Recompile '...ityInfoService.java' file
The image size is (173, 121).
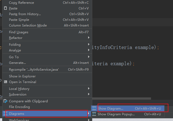pos(47,70)
